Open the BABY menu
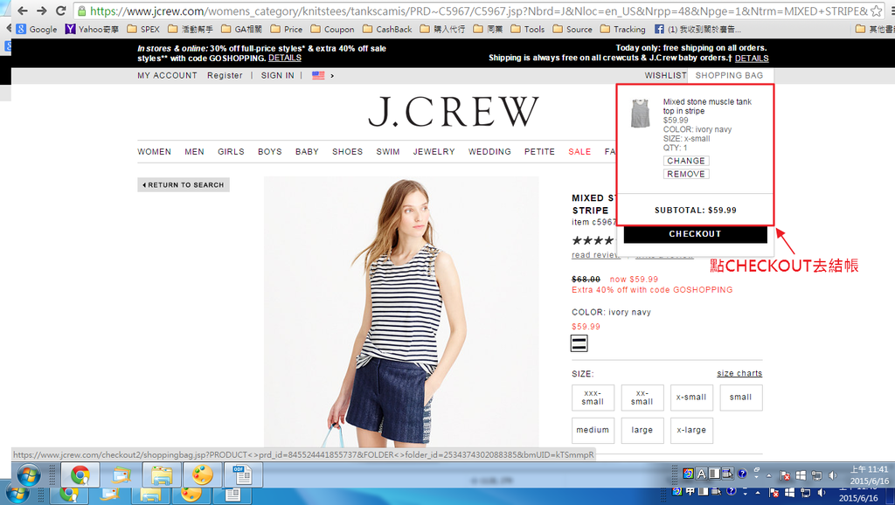The width and height of the screenshot is (895, 505). 307,152
